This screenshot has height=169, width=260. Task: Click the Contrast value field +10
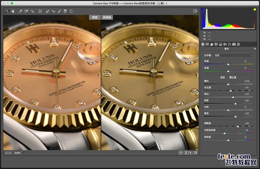[x=247, y=88]
